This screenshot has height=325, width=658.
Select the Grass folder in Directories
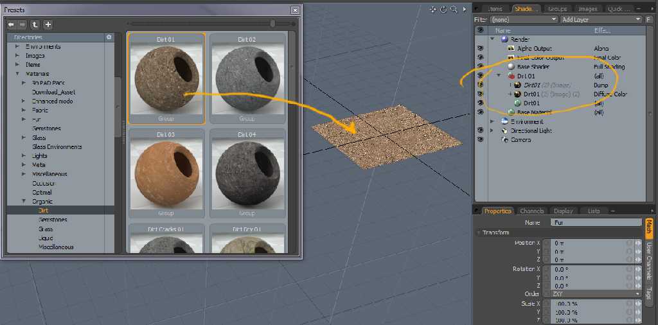point(46,229)
